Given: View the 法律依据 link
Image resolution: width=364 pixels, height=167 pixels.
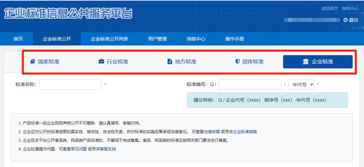Looking at the screenshot, I should click(x=212, y=132).
